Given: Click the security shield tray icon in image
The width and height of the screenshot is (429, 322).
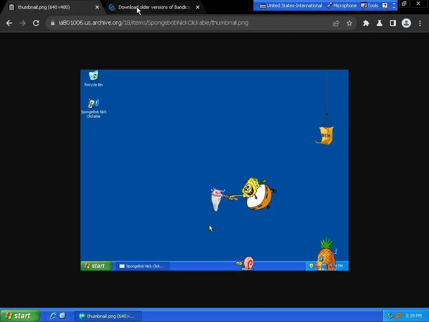Looking at the screenshot, I should (x=311, y=265).
